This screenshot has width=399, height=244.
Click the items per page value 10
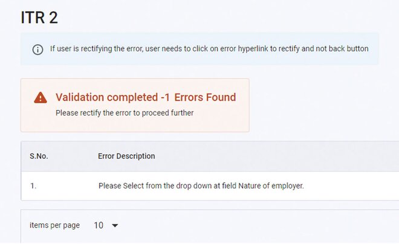pos(99,225)
